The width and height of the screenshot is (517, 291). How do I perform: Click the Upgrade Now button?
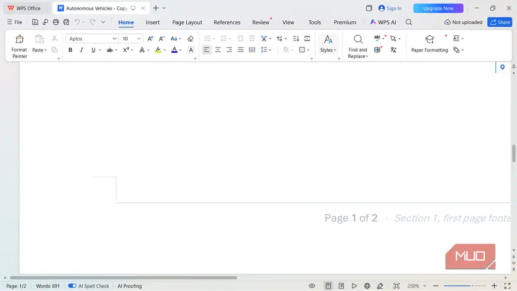click(x=438, y=8)
